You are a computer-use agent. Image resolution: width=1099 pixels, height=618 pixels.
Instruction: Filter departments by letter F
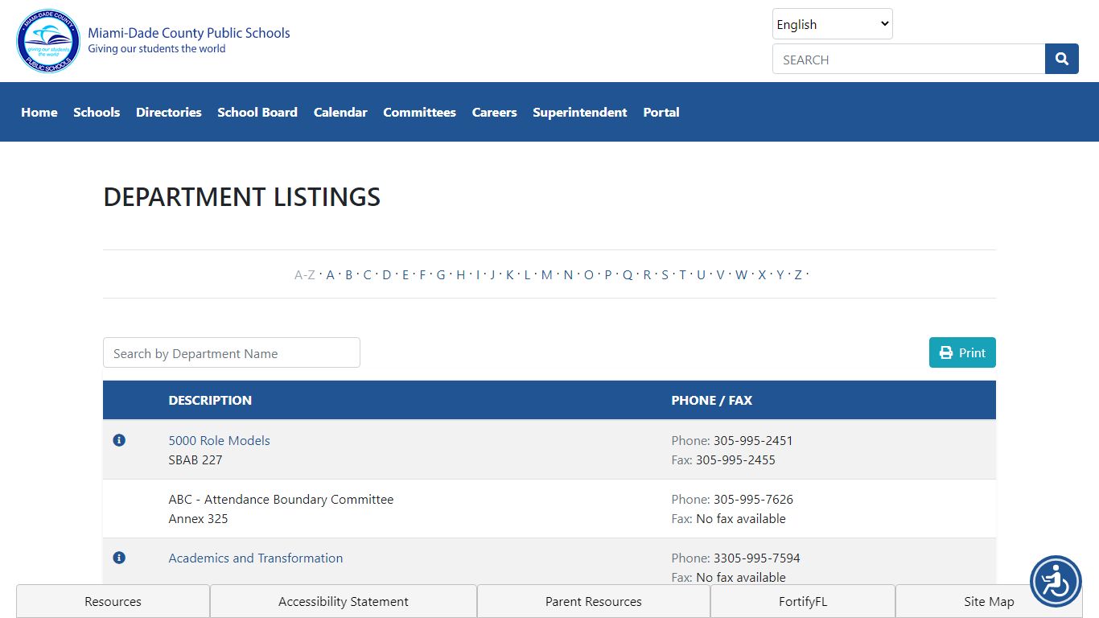click(422, 274)
